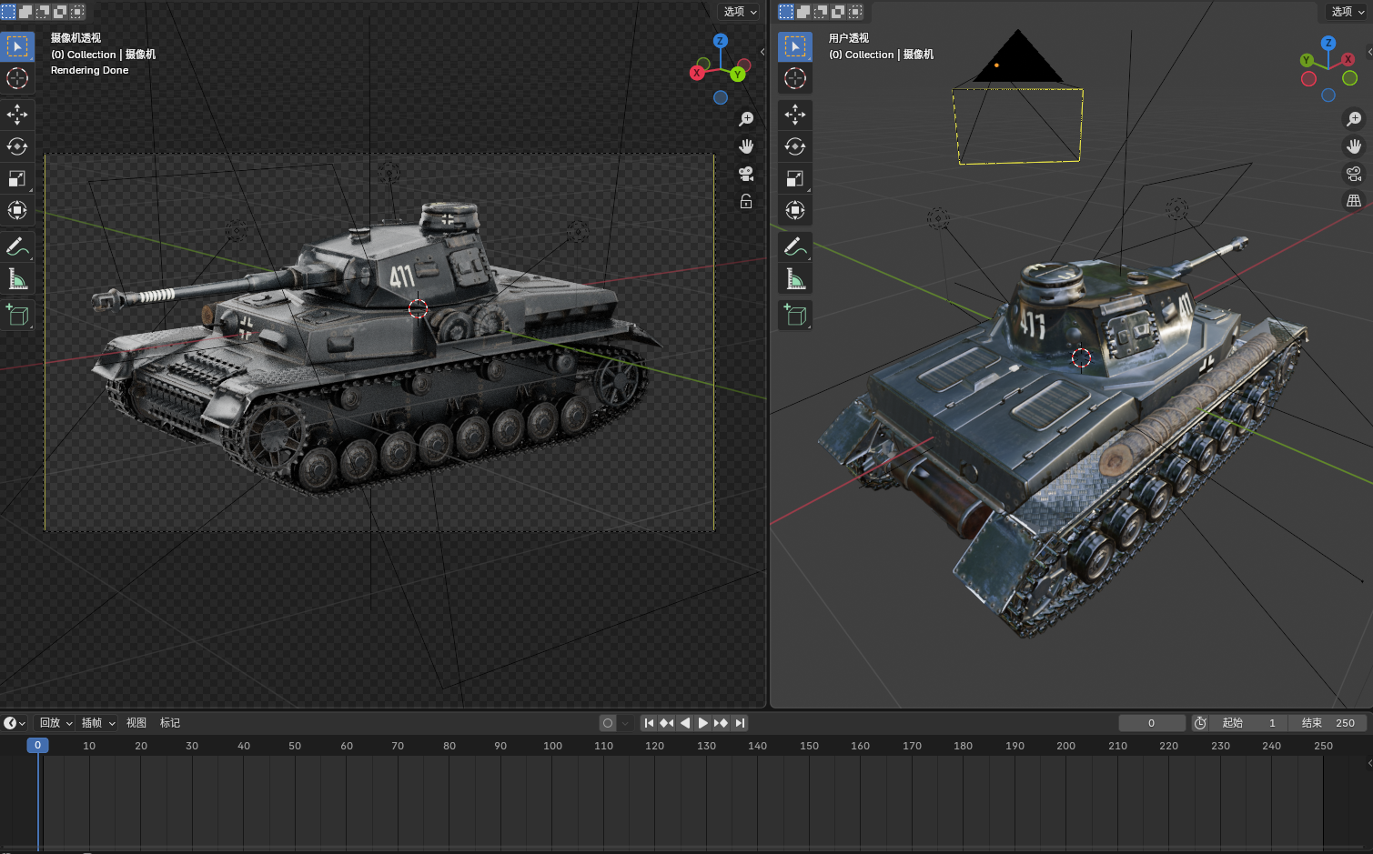1373x854 pixels.
Task: Click frame 100 on the timeline ruler
Action: tap(552, 746)
